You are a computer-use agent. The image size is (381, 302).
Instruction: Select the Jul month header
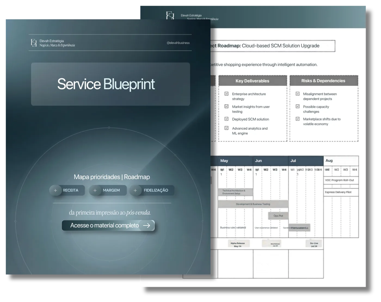pyautogui.click(x=306, y=161)
